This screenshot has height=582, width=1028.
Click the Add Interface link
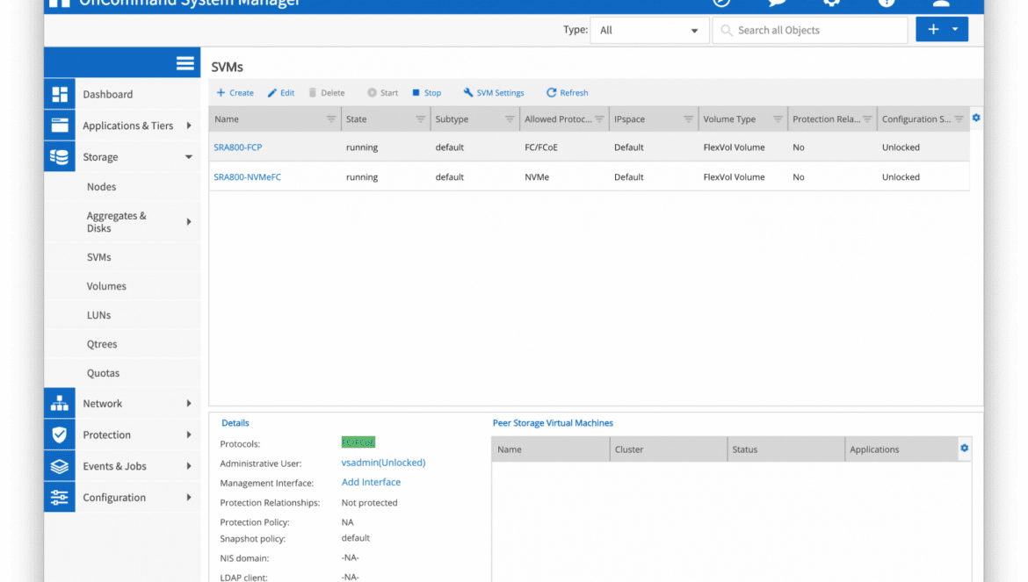click(371, 482)
